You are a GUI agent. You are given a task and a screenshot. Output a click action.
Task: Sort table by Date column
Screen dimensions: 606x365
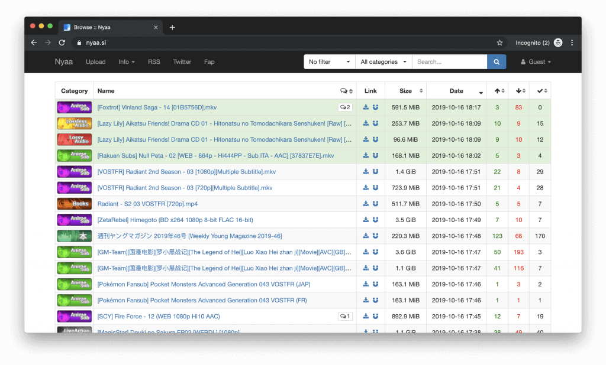456,91
